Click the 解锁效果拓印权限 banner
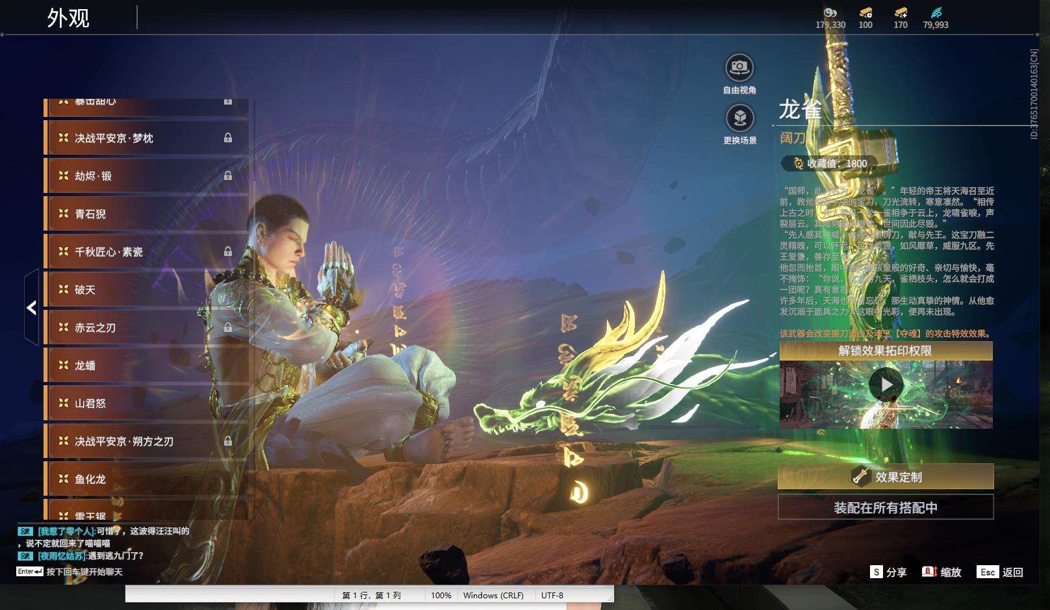Viewport: 1050px width, 610px height. tap(886, 351)
